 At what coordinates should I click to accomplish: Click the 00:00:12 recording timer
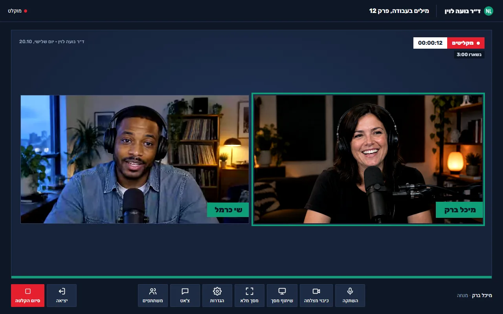point(430,43)
